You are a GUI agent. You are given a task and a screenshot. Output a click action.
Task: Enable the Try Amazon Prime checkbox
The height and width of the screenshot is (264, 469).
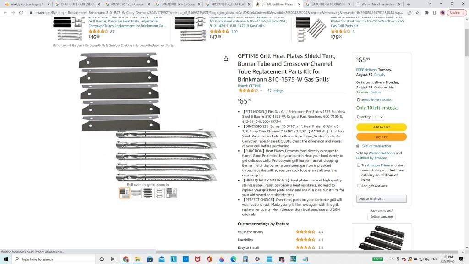click(x=358, y=165)
